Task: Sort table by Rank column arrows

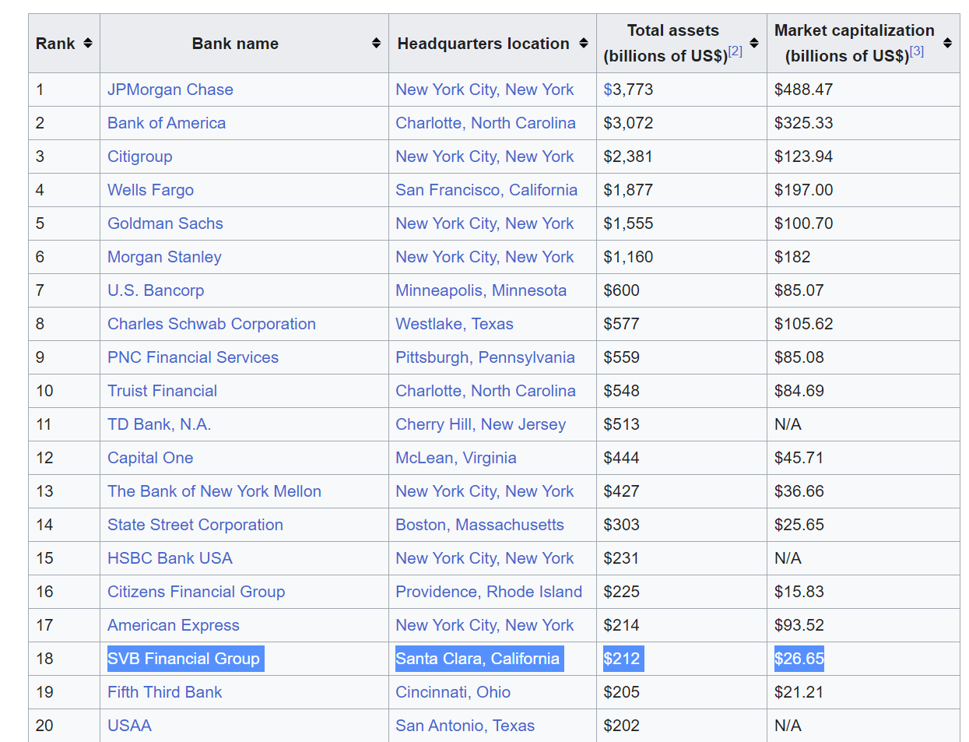Action: click(x=88, y=44)
